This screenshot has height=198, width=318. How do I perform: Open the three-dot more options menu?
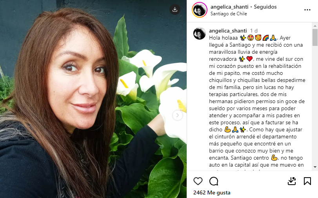307,10
